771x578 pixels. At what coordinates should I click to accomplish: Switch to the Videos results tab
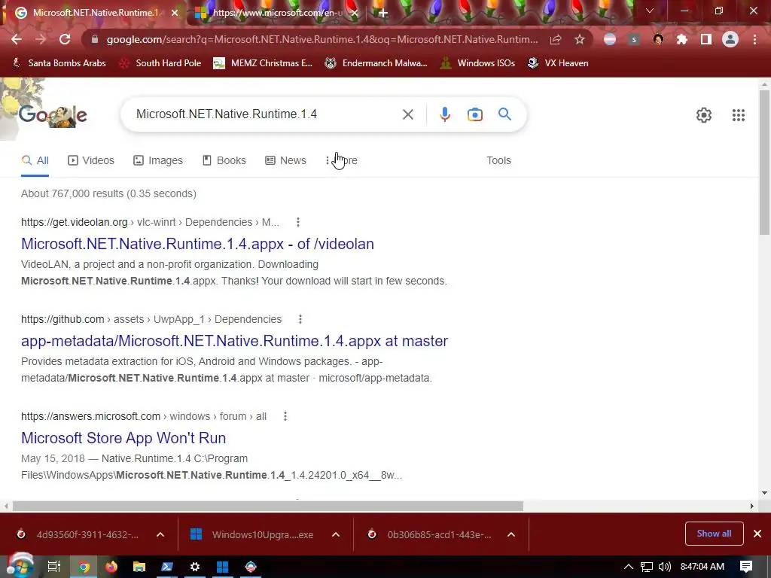pos(91,161)
